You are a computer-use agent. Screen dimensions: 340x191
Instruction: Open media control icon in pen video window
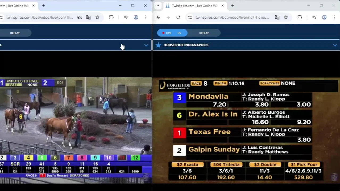(126, 18)
